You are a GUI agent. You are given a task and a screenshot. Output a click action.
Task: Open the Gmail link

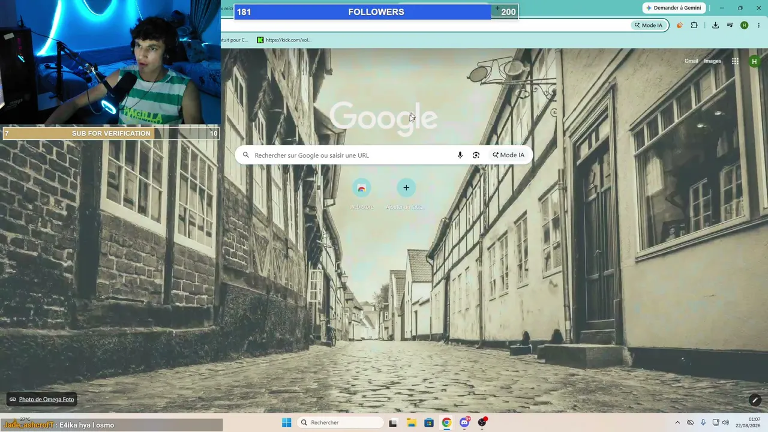[x=691, y=61]
